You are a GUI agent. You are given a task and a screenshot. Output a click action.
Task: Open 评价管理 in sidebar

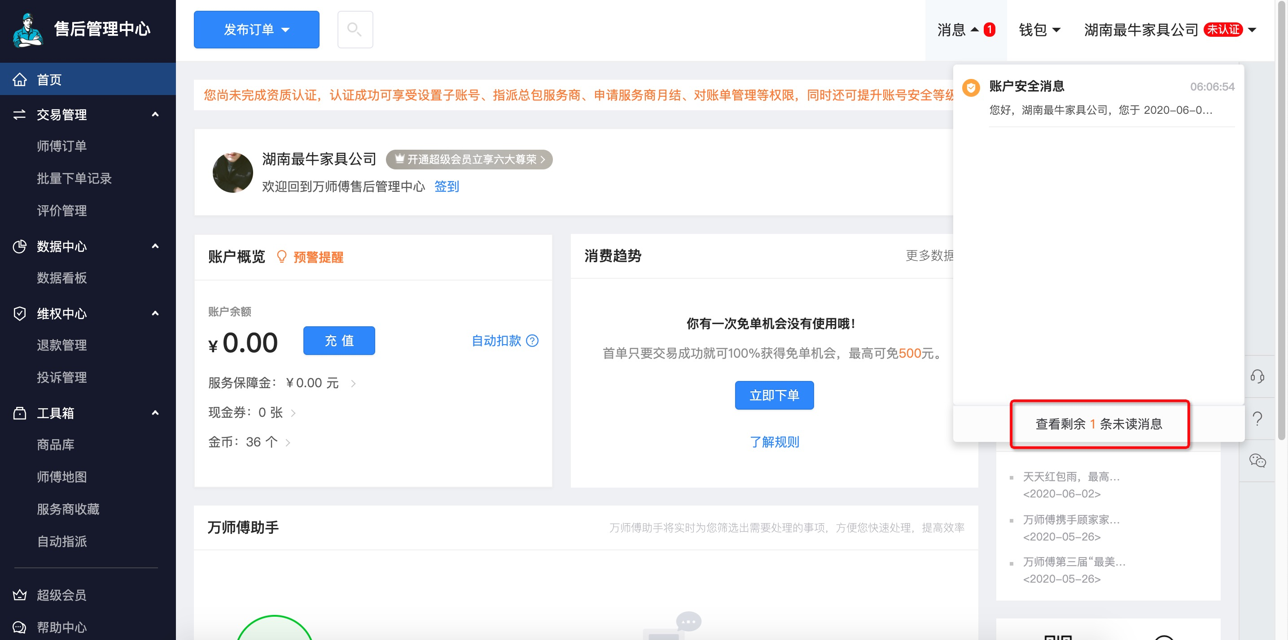click(x=61, y=211)
